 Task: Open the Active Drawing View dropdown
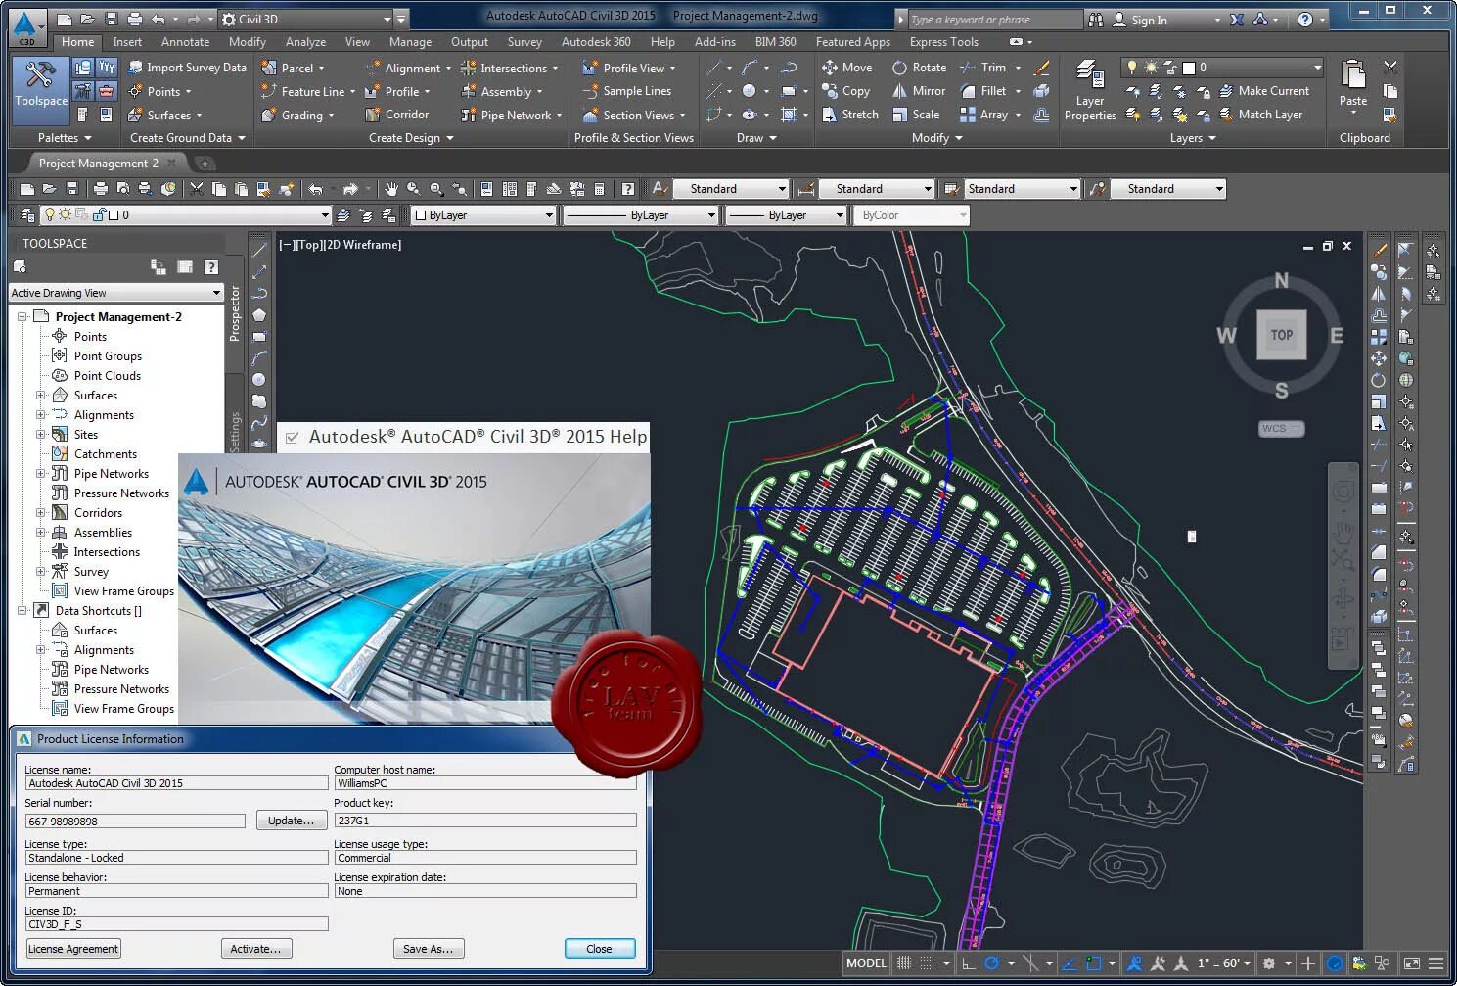pos(116,293)
